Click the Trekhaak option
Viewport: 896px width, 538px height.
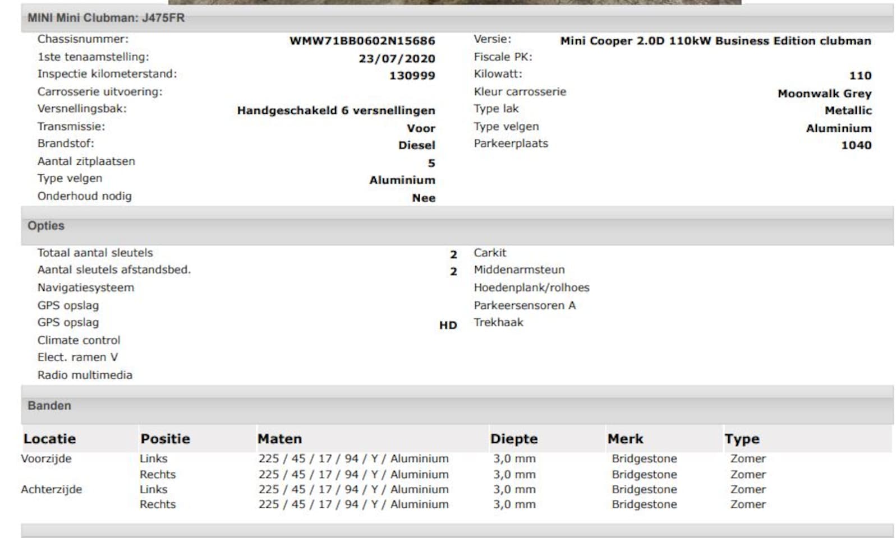(x=498, y=322)
